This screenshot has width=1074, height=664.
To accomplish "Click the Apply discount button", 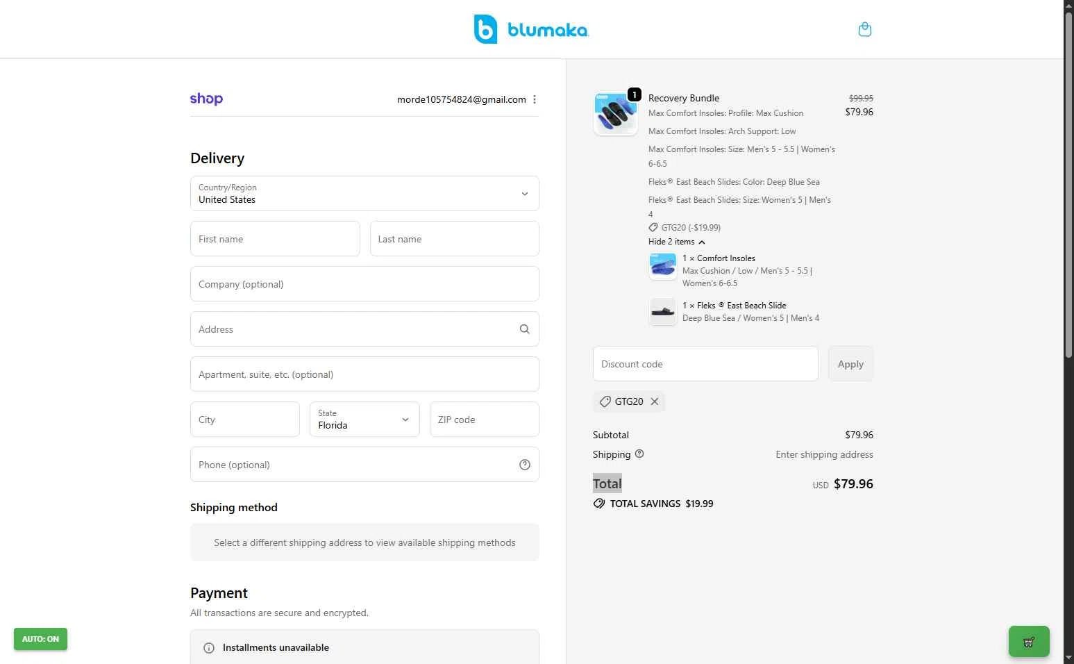I will (850, 364).
